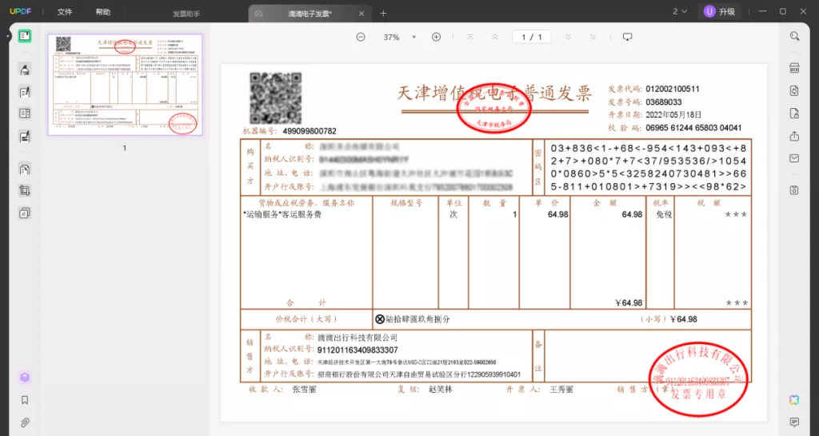The image size is (819, 436).
Task: Click the seller name 滴滴出行科技有限公司
Action: [x=358, y=338]
